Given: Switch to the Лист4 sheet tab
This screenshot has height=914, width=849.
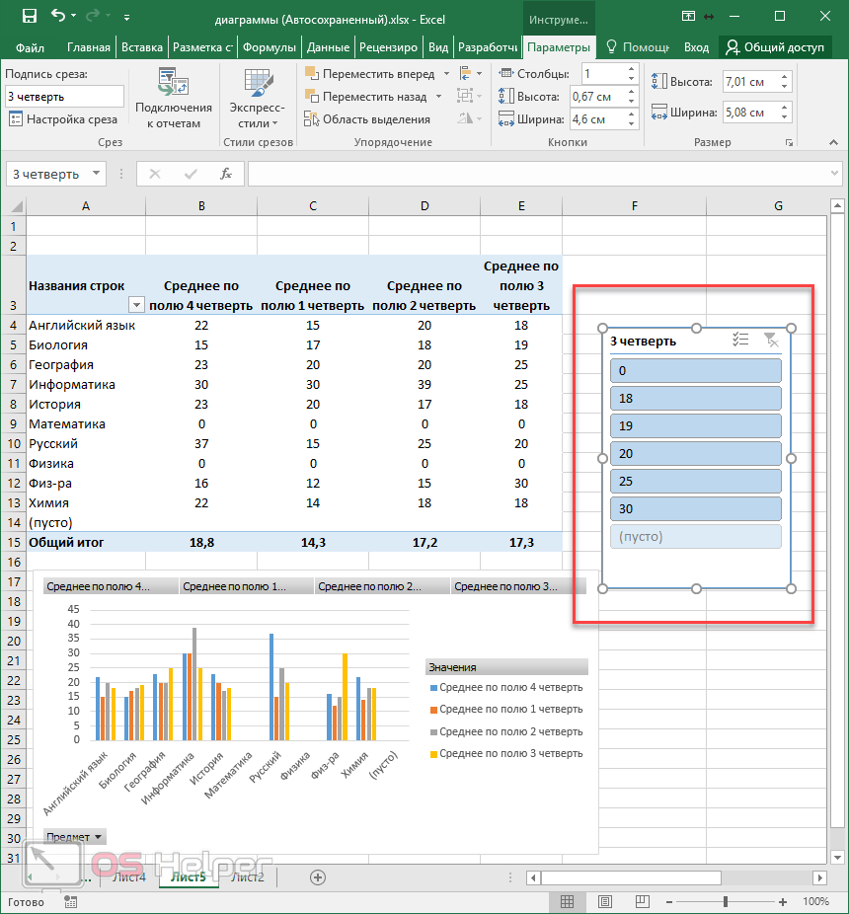Looking at the screenshot, I should pyautogui.click(x=129, y=876).
